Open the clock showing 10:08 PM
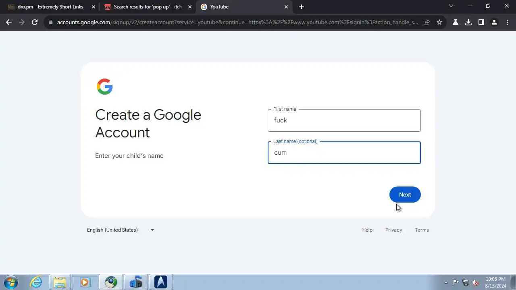This screenshot has height=290, width=516. click(x=495, y=282)
